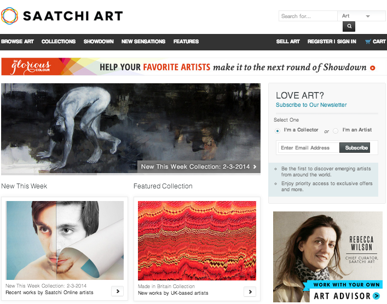Click the Search for... text box
This screenshot has width=387, height=304.
pyautogui.click(x=308, y=16)
